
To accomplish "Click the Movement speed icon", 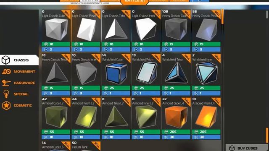I will click(6, 72).
